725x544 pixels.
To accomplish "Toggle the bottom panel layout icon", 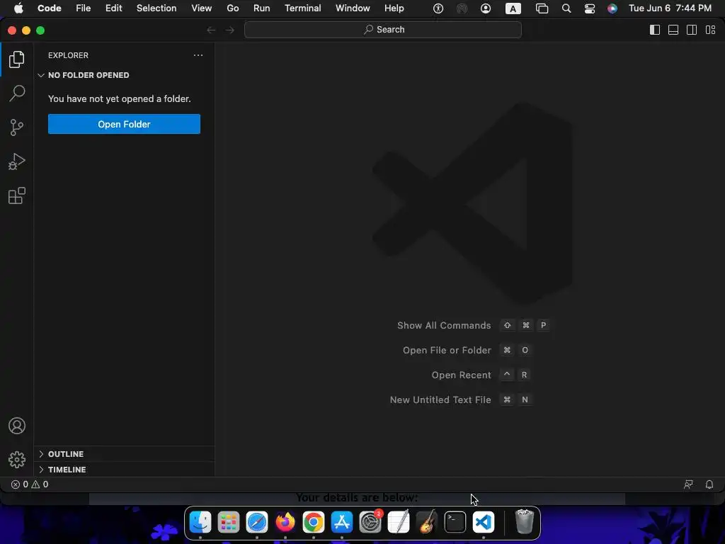I will [x=673, y=30].
